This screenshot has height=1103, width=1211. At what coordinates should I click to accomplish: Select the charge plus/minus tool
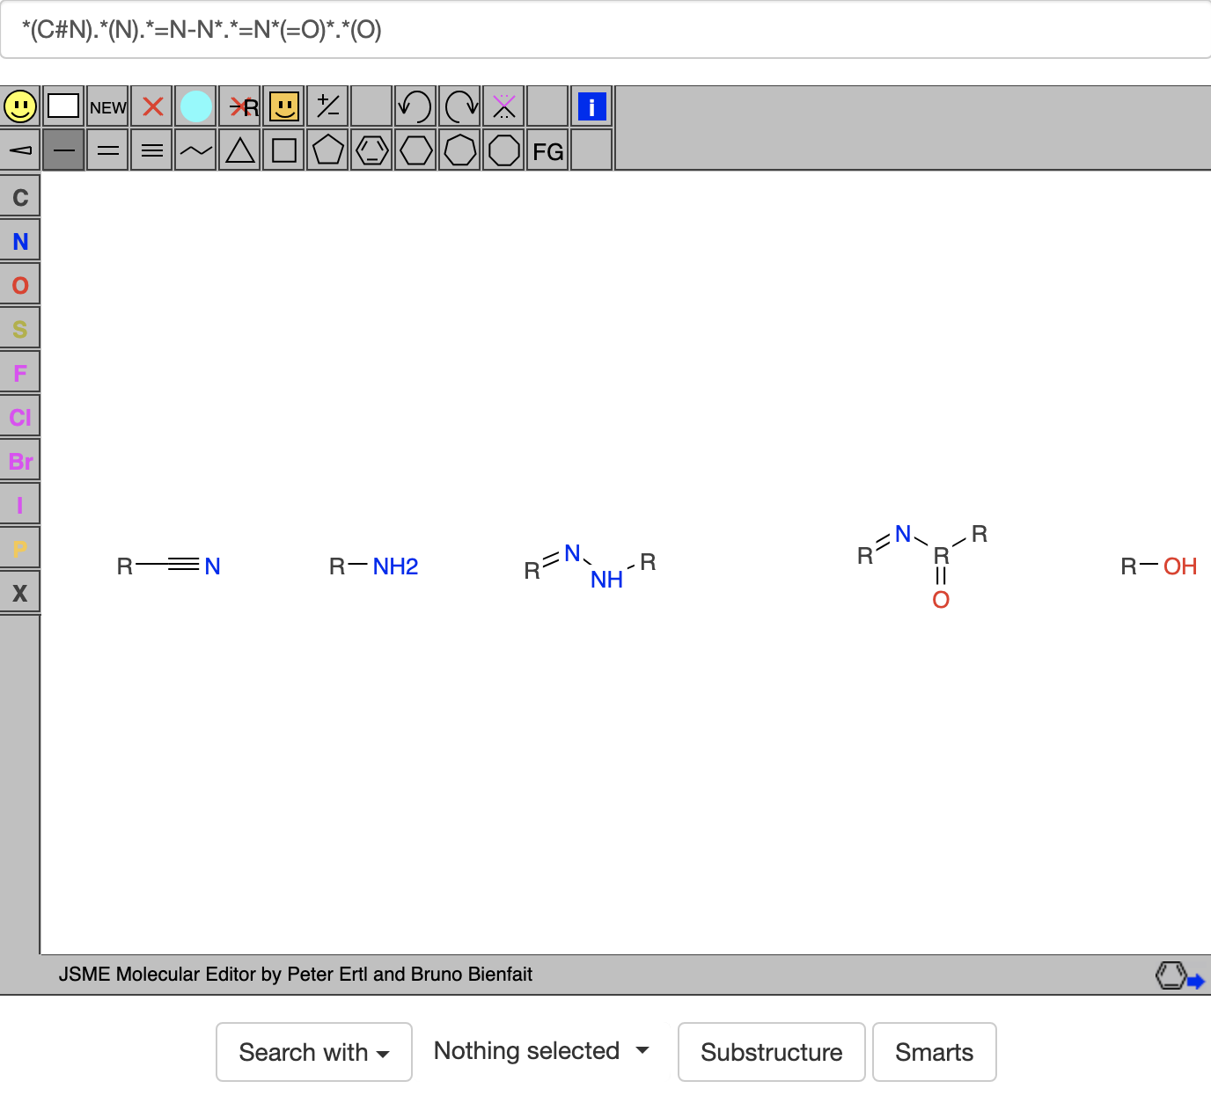pos(327,107)
